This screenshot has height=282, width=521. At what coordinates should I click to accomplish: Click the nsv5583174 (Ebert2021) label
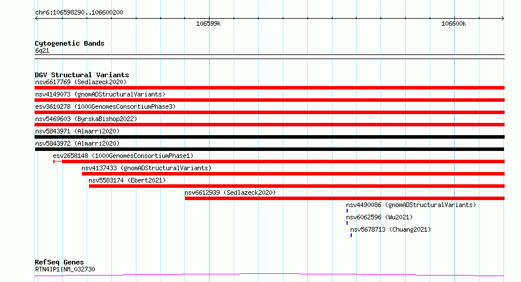127,180
